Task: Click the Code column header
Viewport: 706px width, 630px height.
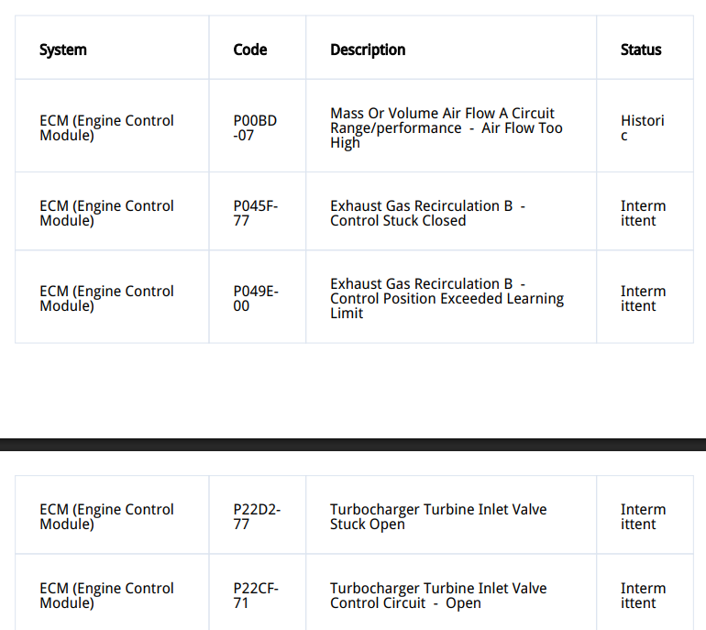Action: coord(250,50)
